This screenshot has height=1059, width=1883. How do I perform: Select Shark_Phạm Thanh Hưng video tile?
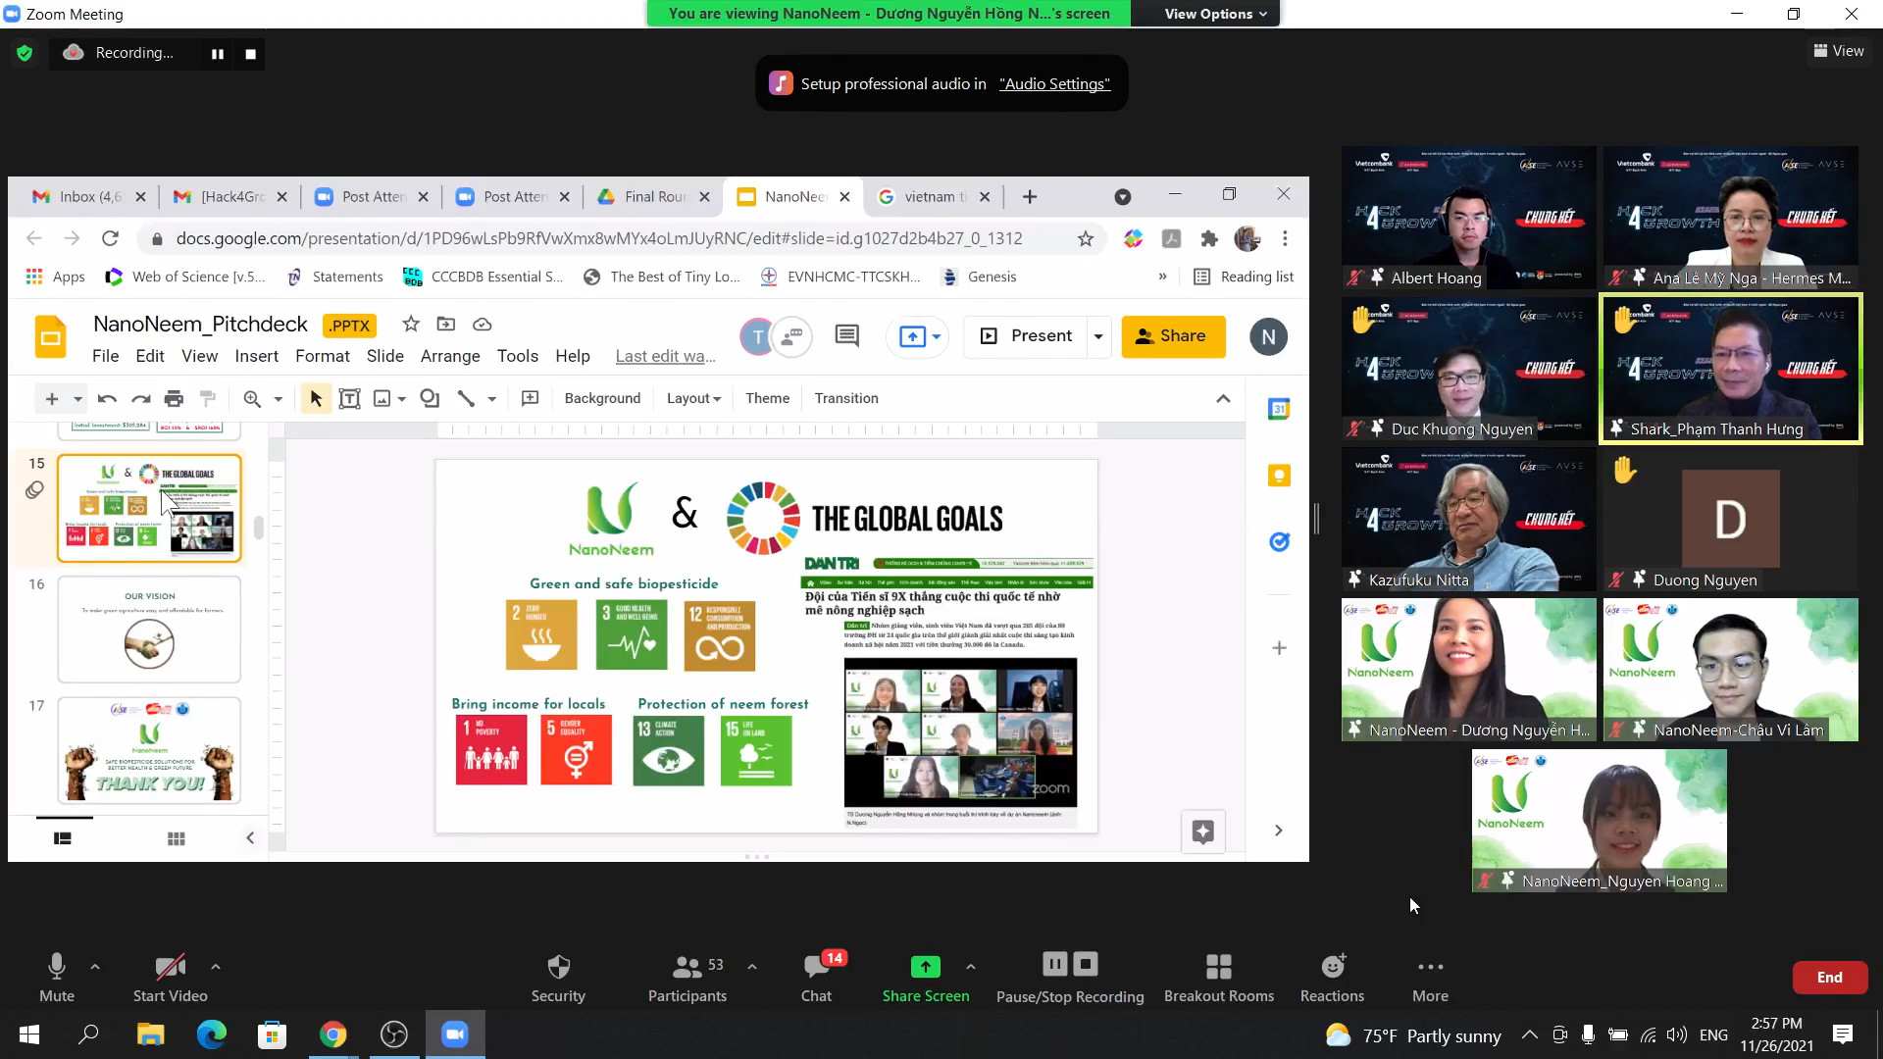tap(1730, 369)
